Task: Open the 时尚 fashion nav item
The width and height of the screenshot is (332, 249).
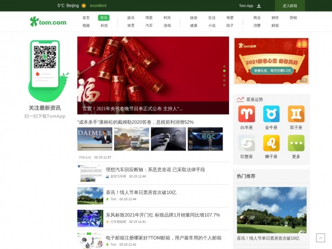Action: pos(167,18)
